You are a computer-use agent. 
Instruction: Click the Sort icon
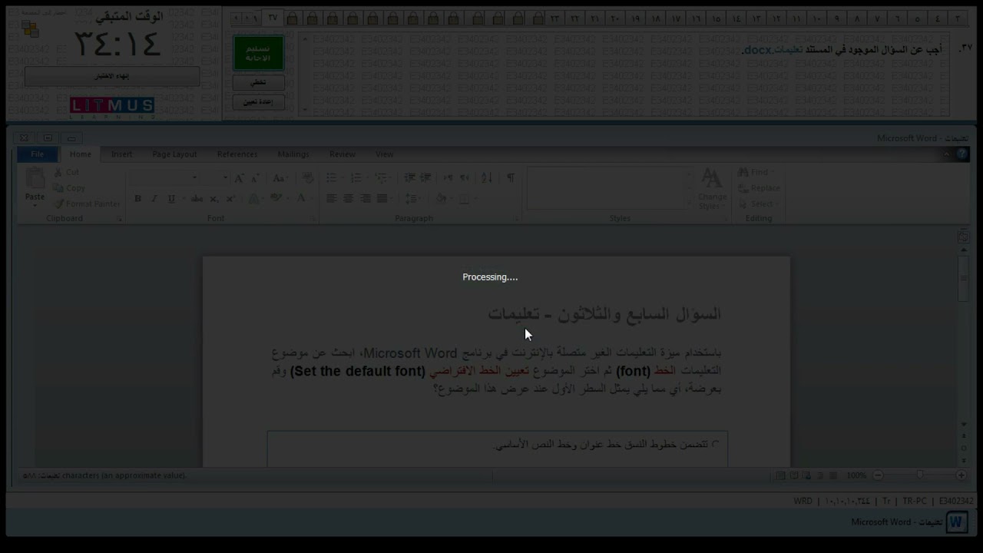(486, 177)
